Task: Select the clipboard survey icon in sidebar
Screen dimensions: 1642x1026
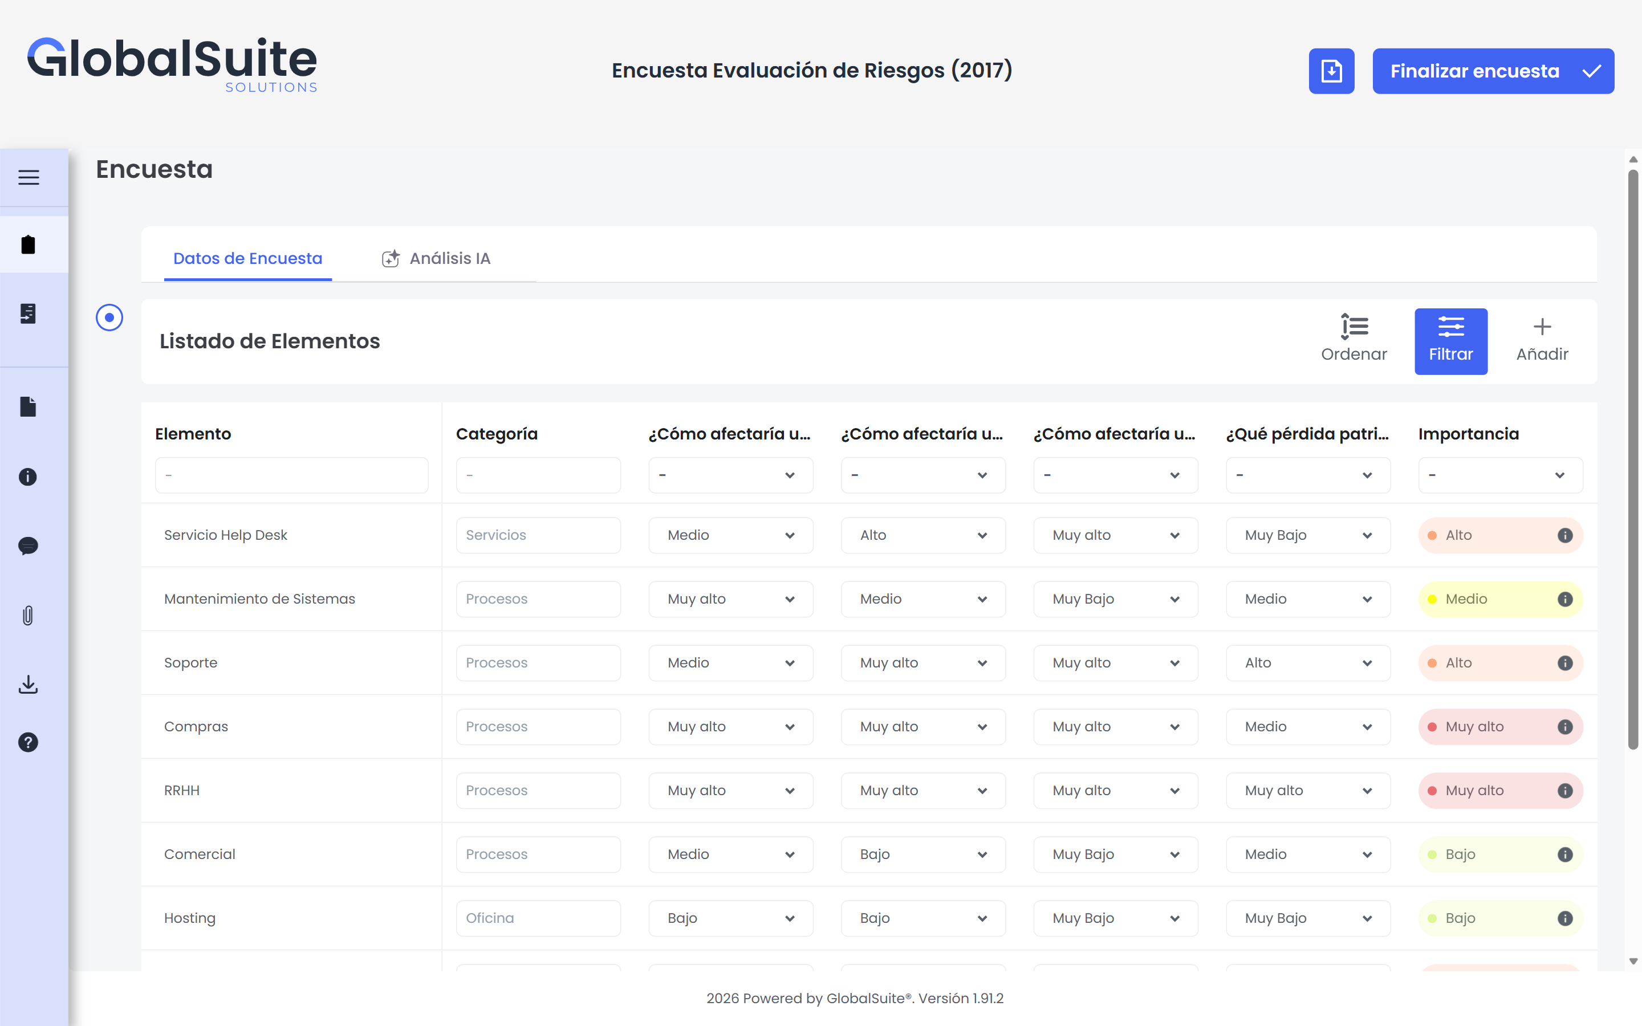Action: [x=29, y=245]
